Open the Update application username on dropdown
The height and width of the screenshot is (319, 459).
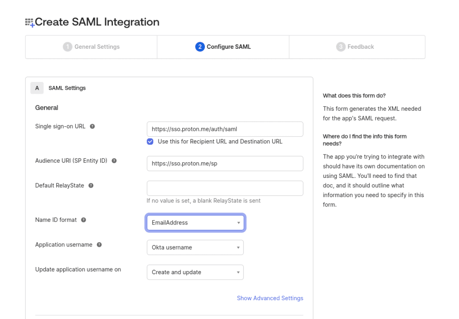195,272
